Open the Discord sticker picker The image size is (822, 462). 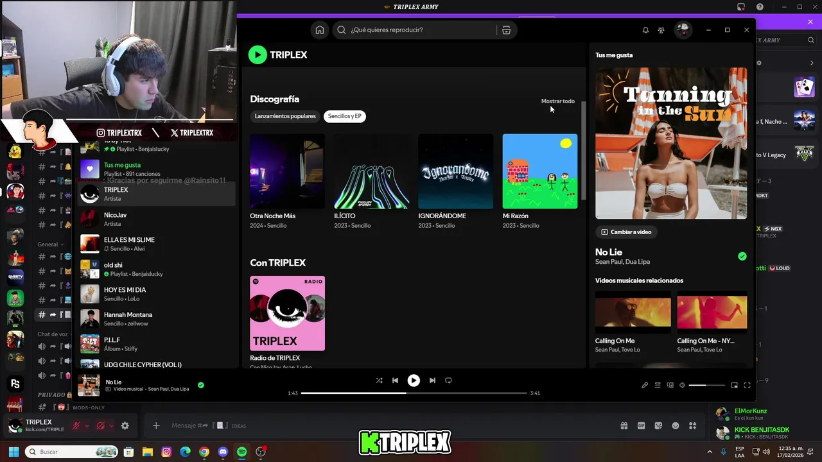[658, 425]
